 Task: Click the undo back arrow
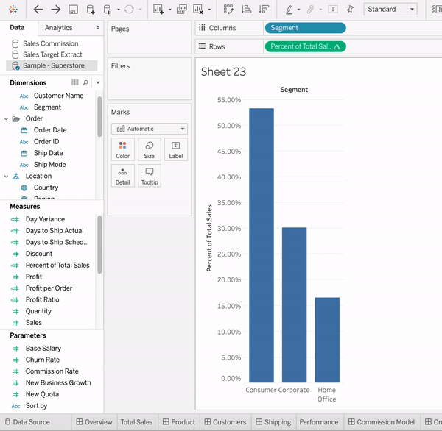pyautogui.click(x=38, y=10)
